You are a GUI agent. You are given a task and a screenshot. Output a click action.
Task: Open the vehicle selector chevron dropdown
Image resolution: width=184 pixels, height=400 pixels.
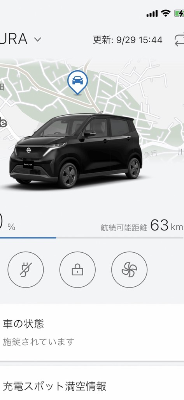coord(38,39)
